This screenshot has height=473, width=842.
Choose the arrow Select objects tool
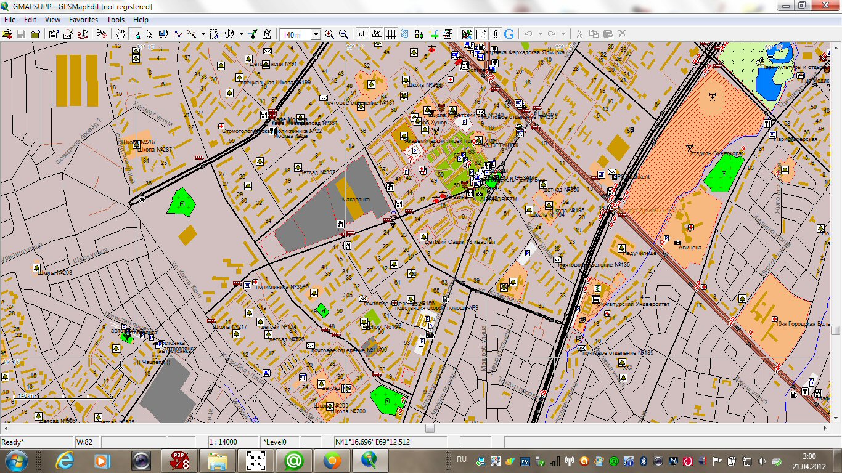149,34
